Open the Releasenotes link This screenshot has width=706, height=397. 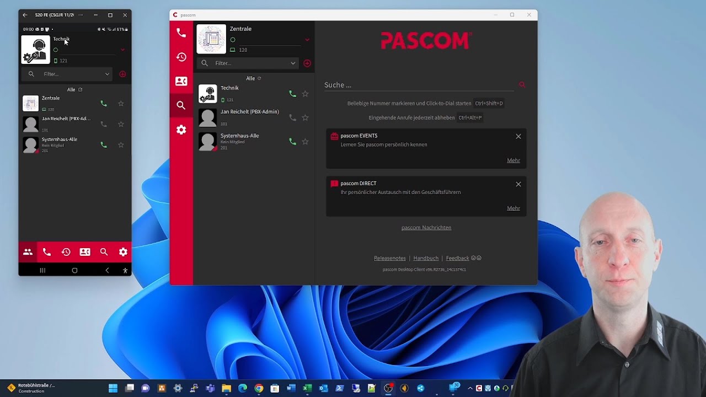tap(390, 258)
